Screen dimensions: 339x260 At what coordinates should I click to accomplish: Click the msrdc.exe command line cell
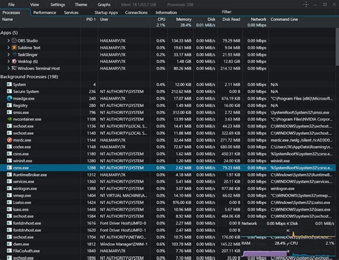tap(301, 140)
